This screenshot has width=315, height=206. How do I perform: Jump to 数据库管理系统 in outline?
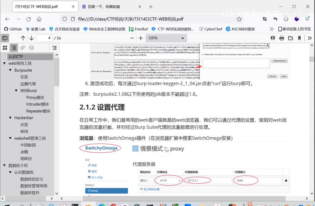[x=34, y=186]
